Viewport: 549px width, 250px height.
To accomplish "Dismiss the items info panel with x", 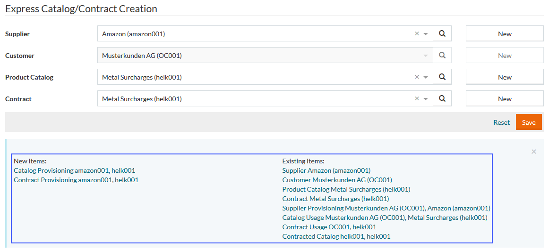I will [534, 152].
